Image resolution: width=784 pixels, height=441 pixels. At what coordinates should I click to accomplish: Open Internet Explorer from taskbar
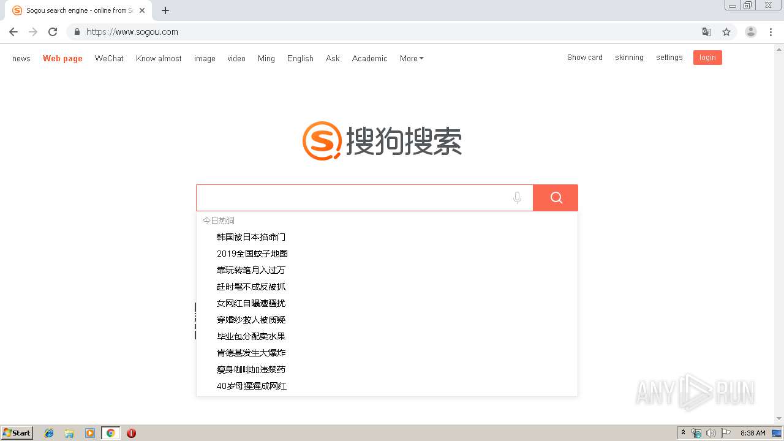[49, 433]
